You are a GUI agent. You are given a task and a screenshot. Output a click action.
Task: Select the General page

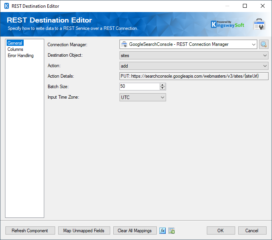pos(15,43)
